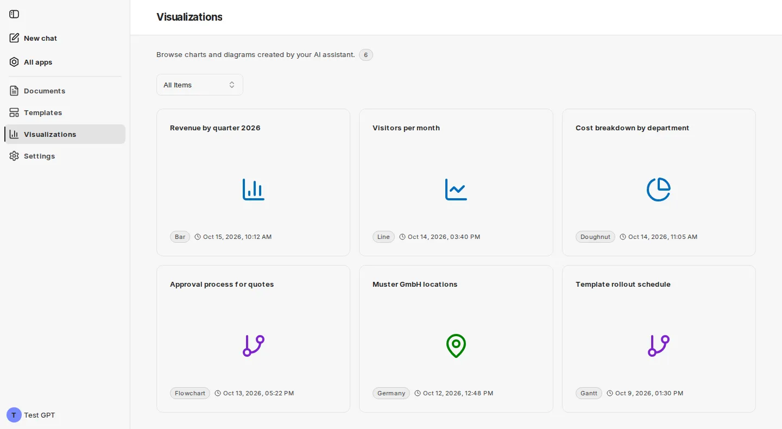Open the map pin icon for Muster GmbH locations
The height and width of the screenshot is (429, 782).
click(x=456, y=345)
